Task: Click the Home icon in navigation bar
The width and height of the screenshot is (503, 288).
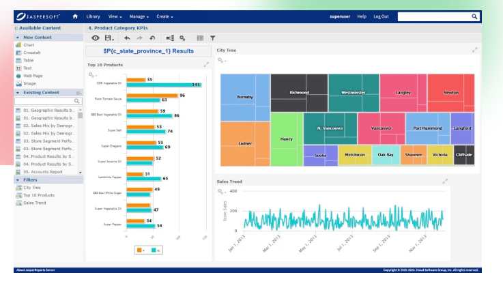Action: click(75, 16)
